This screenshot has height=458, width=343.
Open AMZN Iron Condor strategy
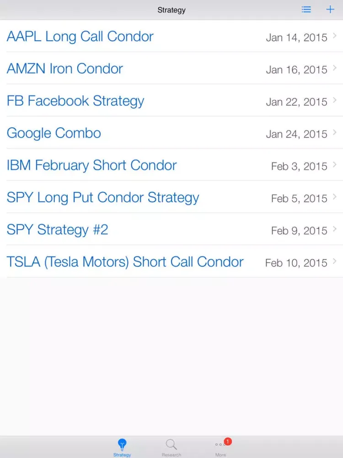[x=64, y=69]
